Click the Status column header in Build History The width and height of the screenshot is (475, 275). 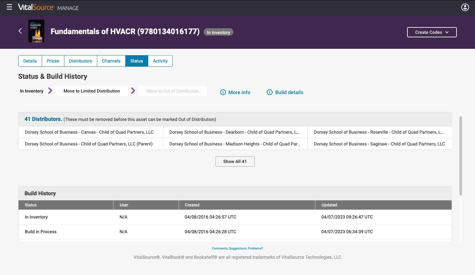tap(66, 205)
